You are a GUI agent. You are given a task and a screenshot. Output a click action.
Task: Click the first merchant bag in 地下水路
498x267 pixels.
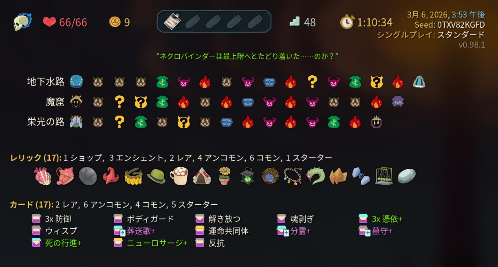click(x=162, y=82)
